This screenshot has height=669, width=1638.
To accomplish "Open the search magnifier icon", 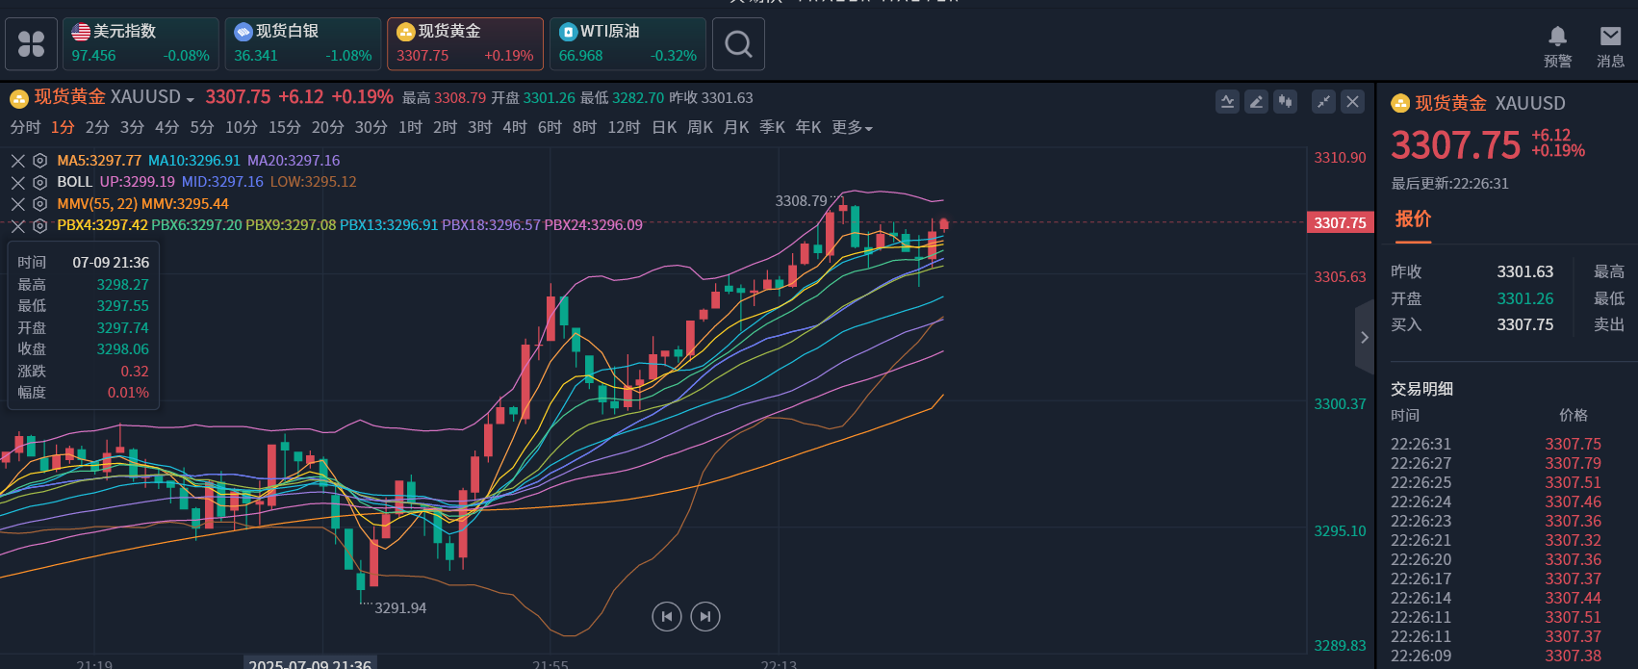I will pyautogui.click(x=738, y=44).
